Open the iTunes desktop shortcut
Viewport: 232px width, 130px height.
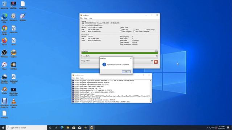[x=4, y=66]
